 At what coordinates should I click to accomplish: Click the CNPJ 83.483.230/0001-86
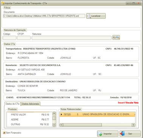tap(123, 65)
